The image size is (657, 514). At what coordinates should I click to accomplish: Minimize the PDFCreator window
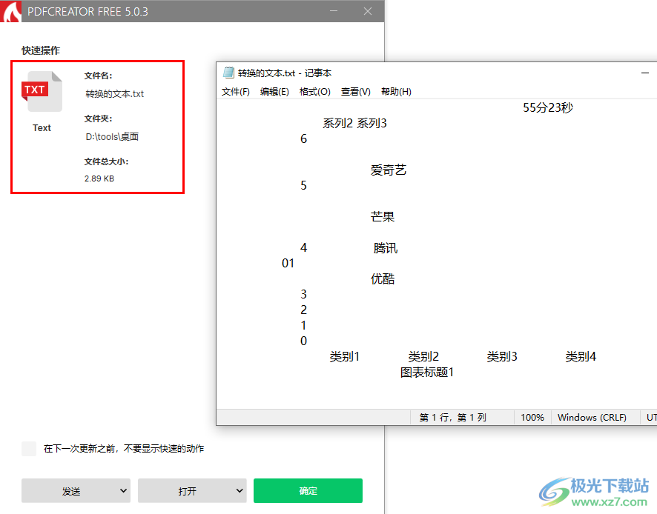(x=334, y=11)
